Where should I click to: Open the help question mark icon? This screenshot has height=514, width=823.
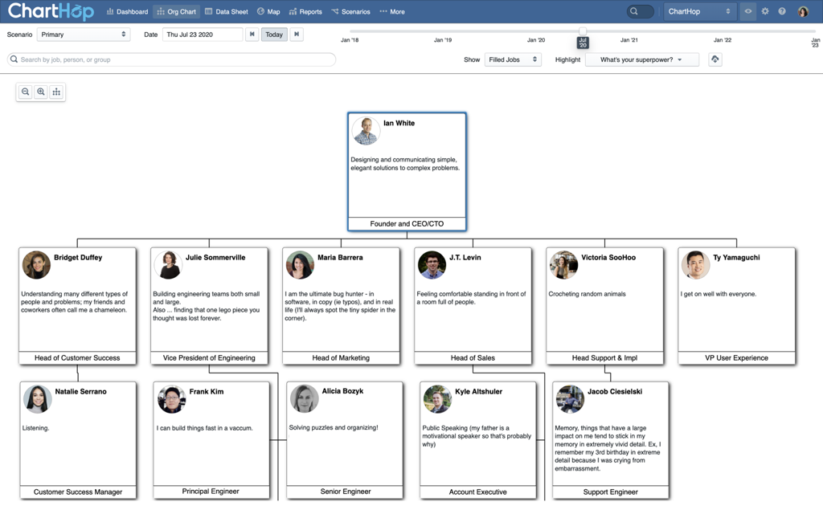tap(782, 11)
